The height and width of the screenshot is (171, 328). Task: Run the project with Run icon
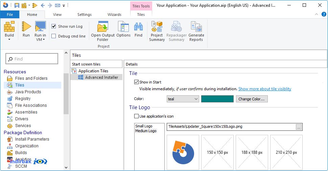tap(26, 27)
